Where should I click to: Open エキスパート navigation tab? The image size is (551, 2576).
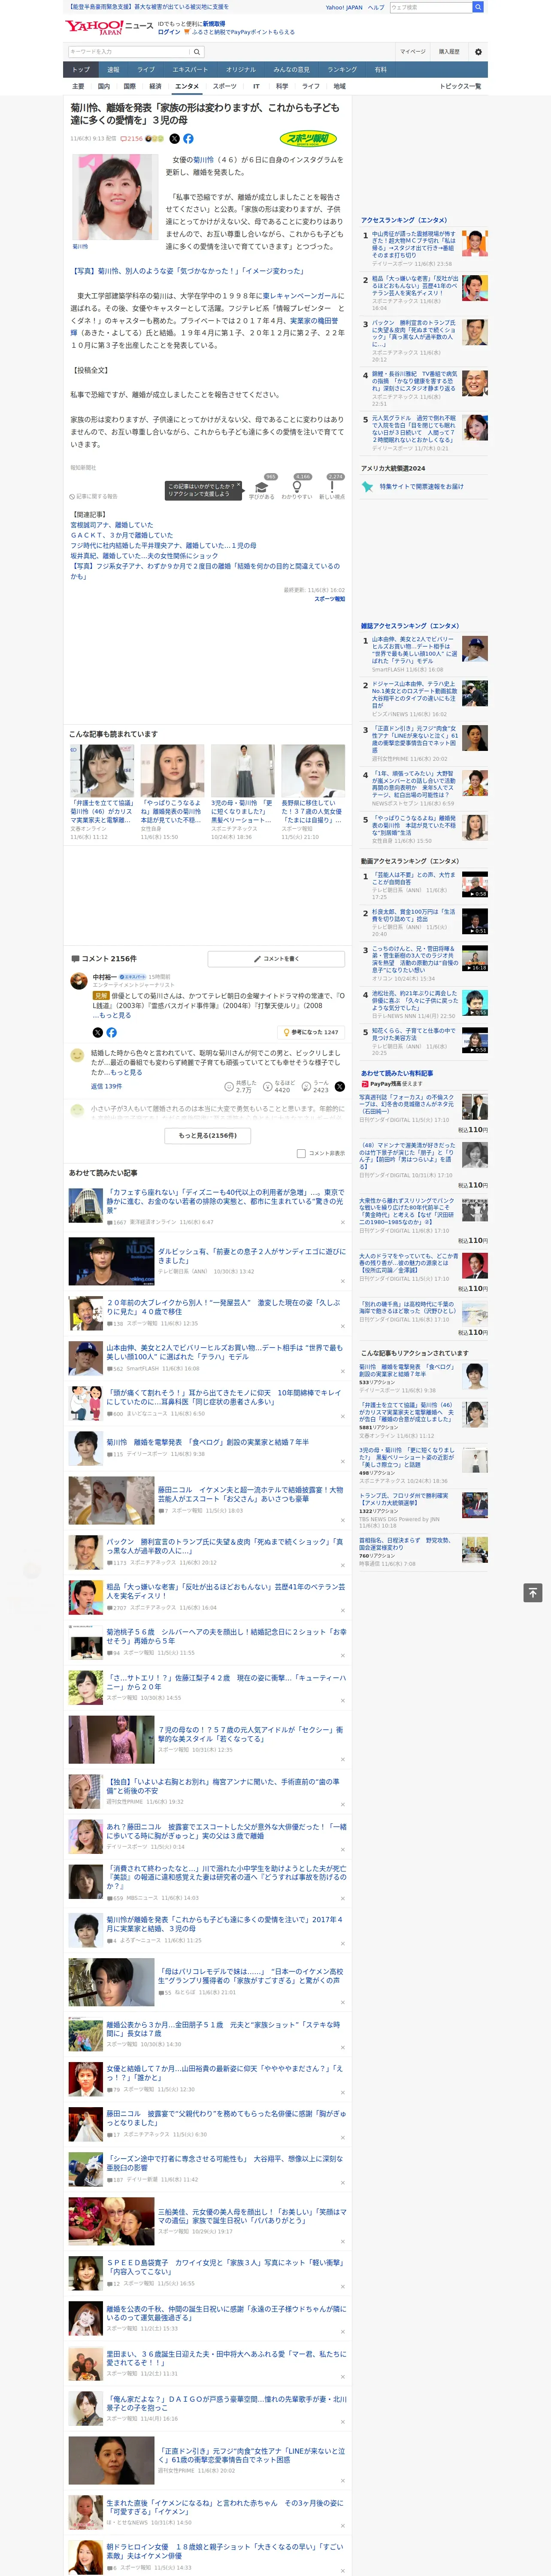[190, 69]
